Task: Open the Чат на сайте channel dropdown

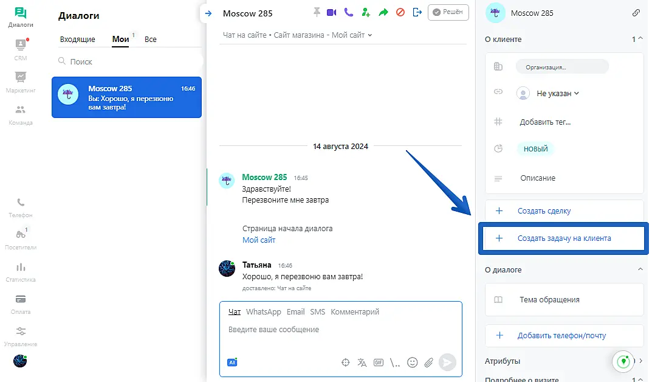Action: (297, 35)
